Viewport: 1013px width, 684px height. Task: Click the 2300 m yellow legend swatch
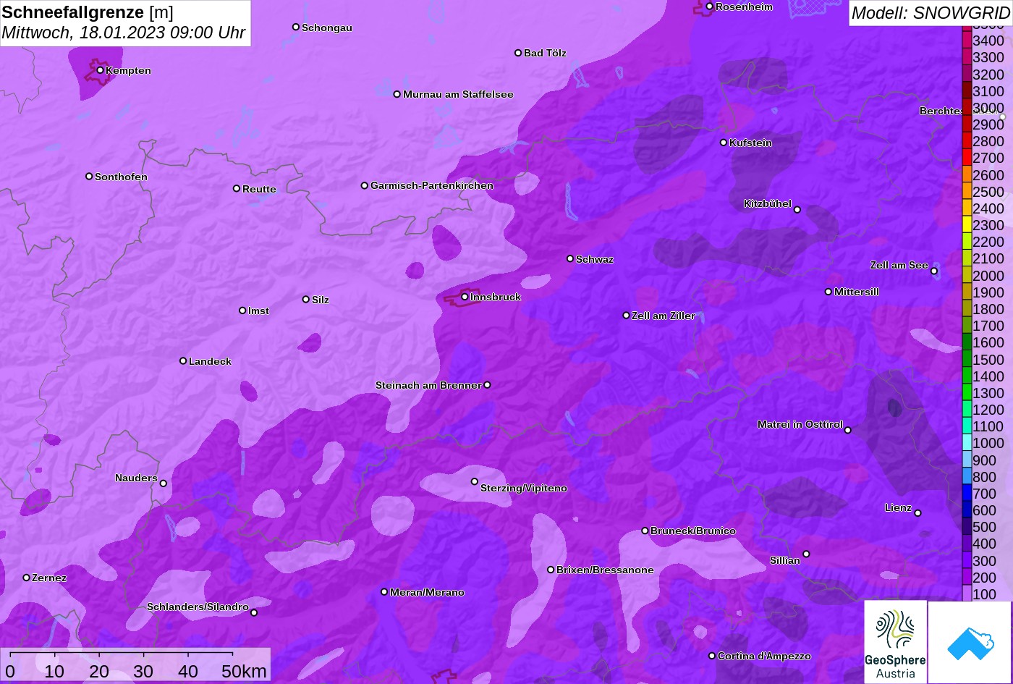[x=967, y=225]
